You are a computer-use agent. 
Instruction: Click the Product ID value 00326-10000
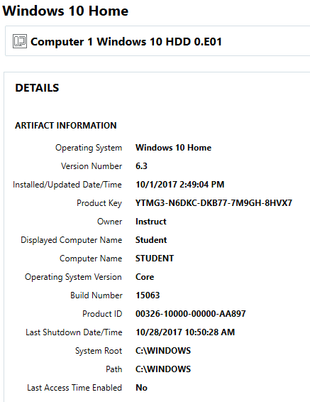click(191, 314)
